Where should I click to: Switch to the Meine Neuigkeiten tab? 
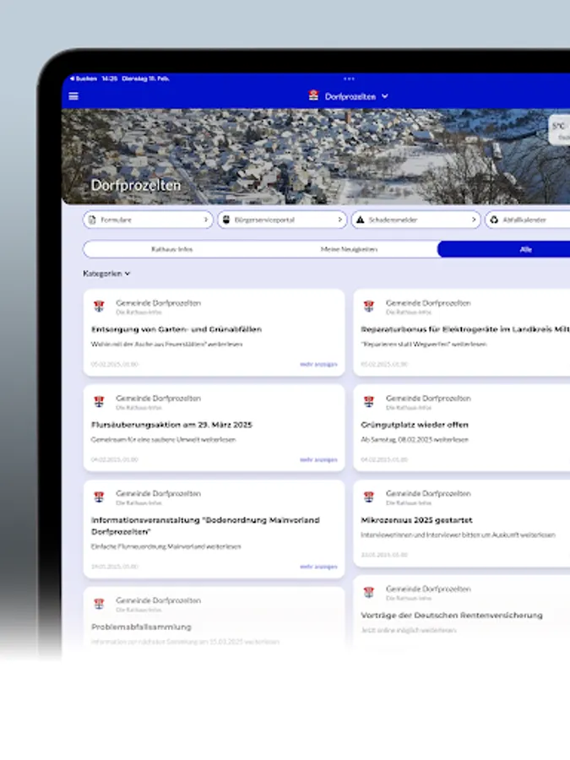[349, 249]
